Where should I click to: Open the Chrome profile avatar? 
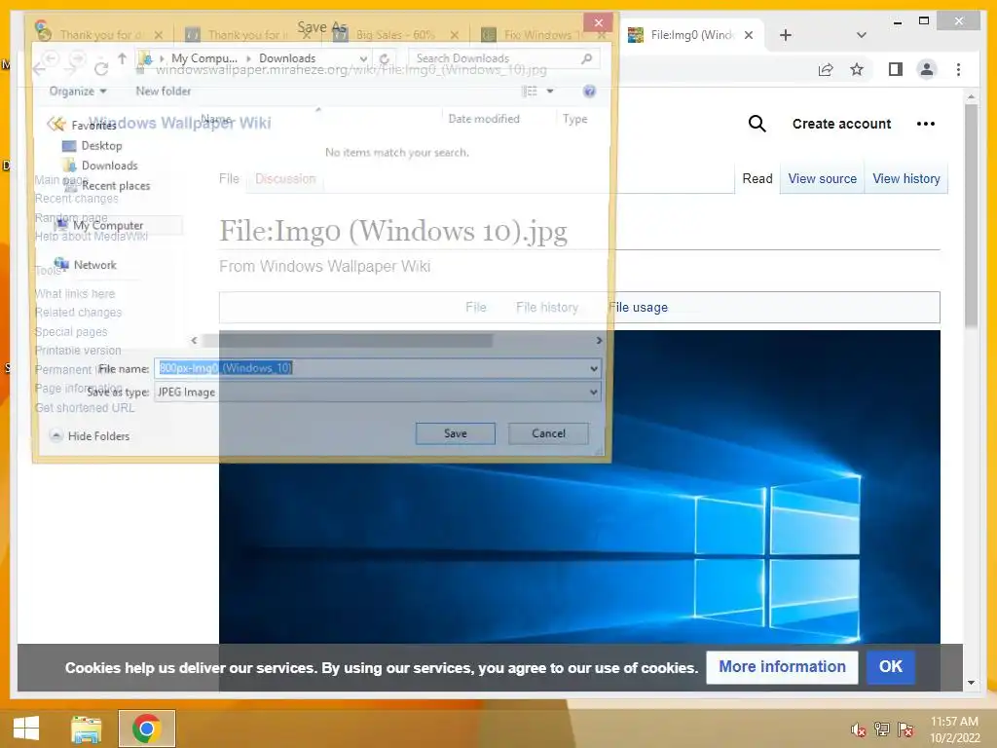point(927,69)
